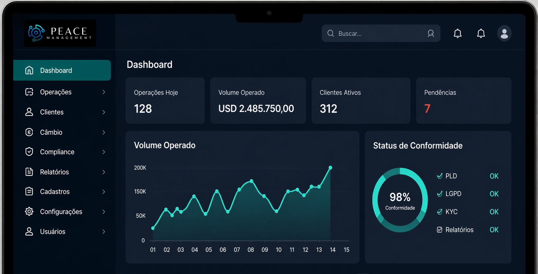538x274 pixels.
Task: Click the PEACE Management logo
Action: pyautogui.click(x=60, y=33)
